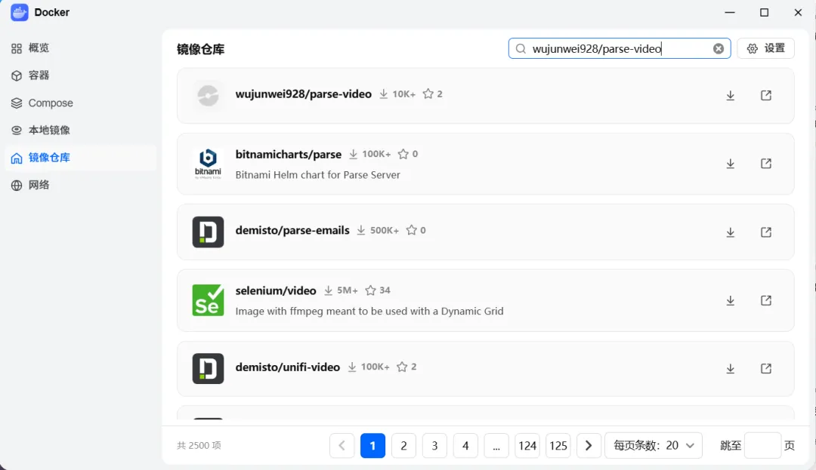Go to previous results page

click(x=342, y=446)
